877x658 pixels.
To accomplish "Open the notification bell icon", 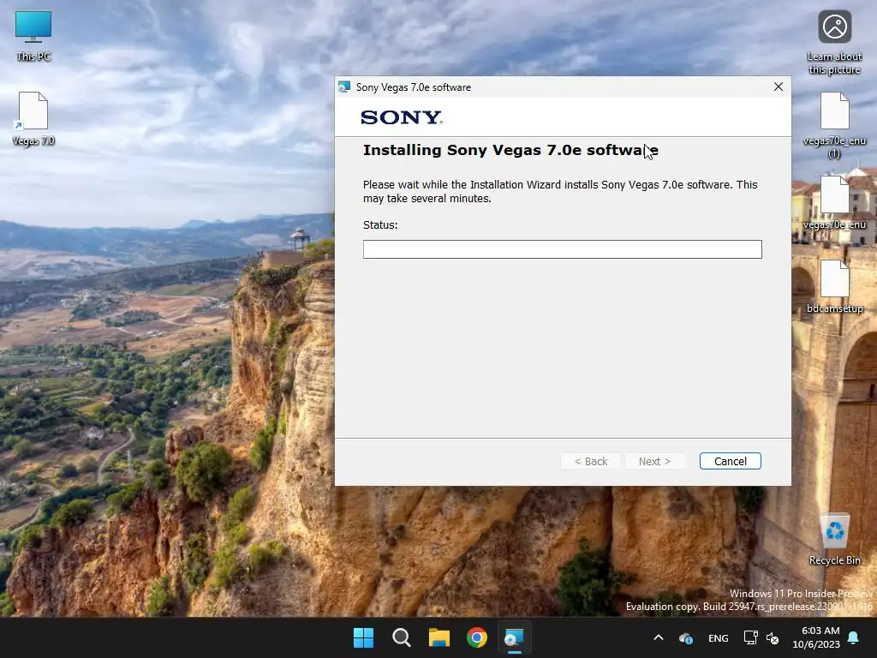I will 854,637.
